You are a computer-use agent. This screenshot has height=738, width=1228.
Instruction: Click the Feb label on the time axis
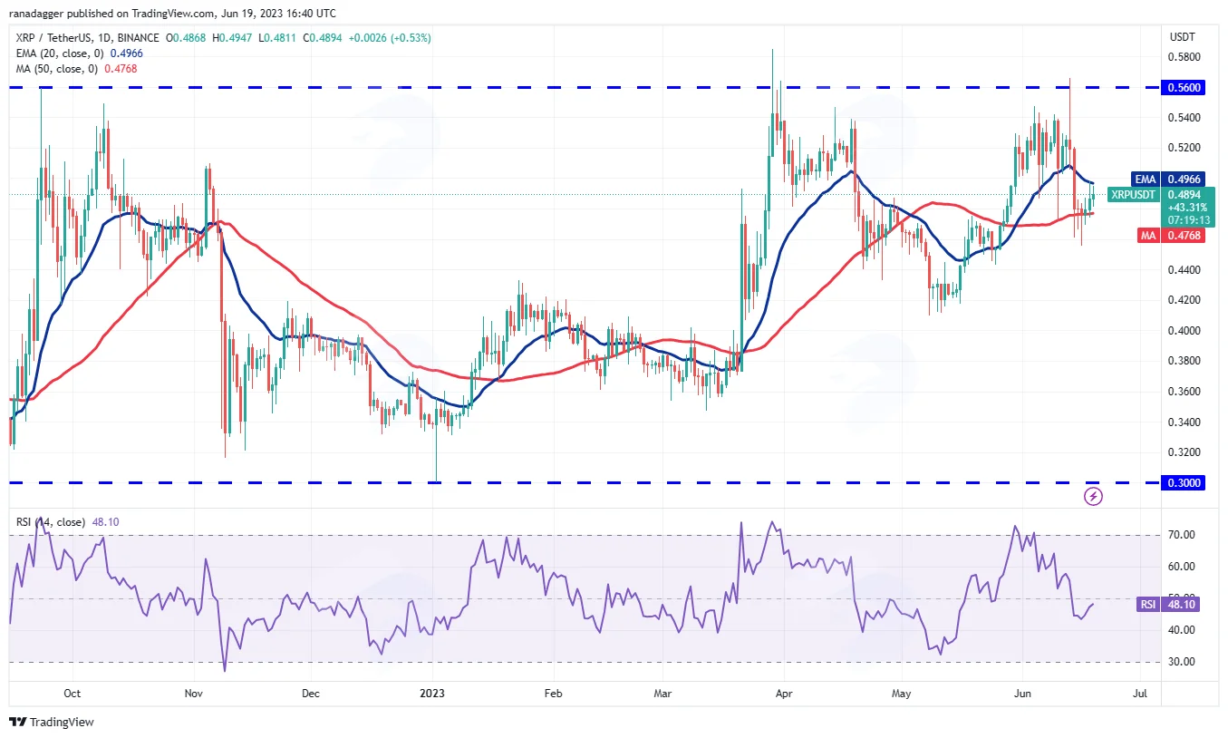coord(553,694)
